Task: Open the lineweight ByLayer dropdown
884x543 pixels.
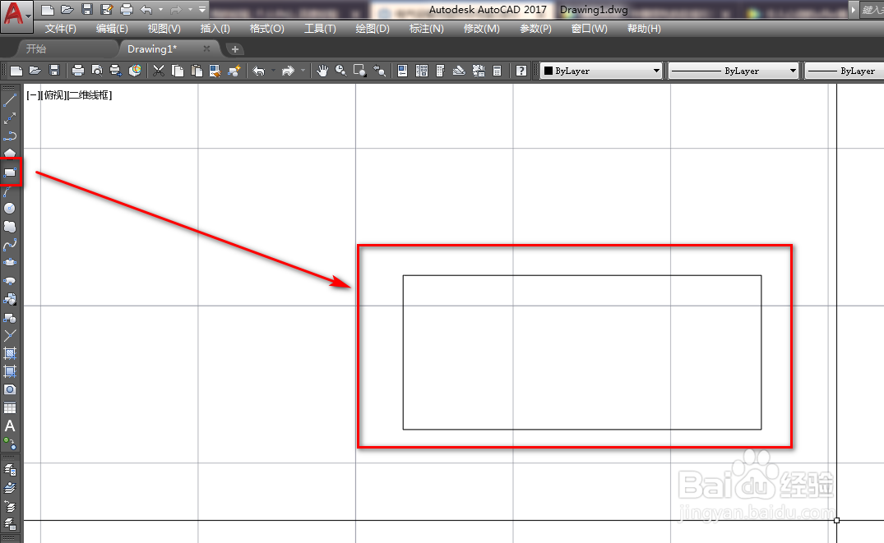Action: (844, 71)
